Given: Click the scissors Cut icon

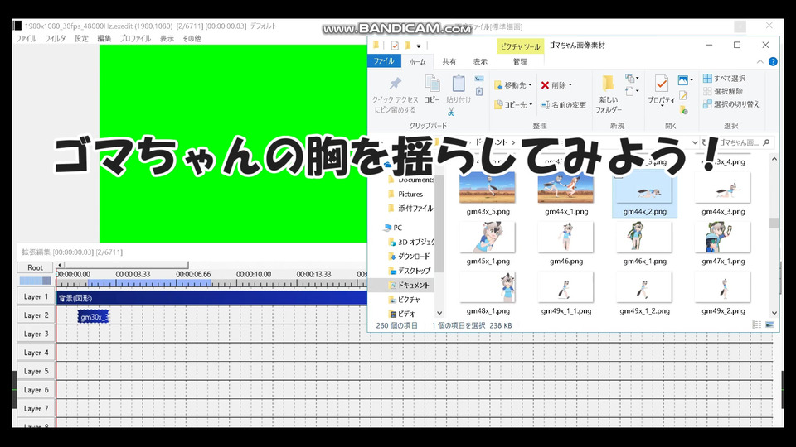Looking at the screenshot, I should (451, 112).
